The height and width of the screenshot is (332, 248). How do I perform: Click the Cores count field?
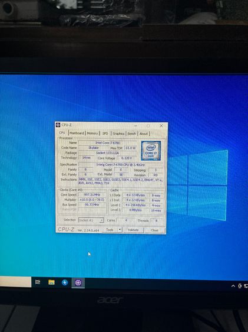tap(126, 220)
